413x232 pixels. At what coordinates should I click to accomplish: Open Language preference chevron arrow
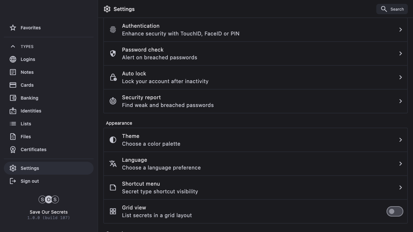click(400, 164)
